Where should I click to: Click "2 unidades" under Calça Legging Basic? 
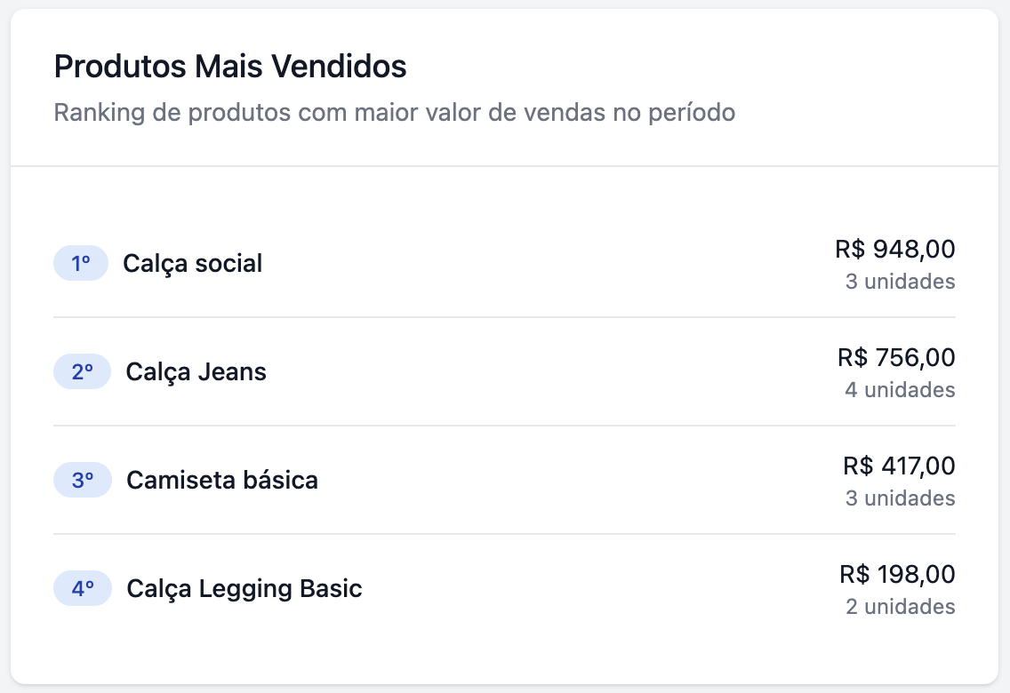[x=900, y=607]
